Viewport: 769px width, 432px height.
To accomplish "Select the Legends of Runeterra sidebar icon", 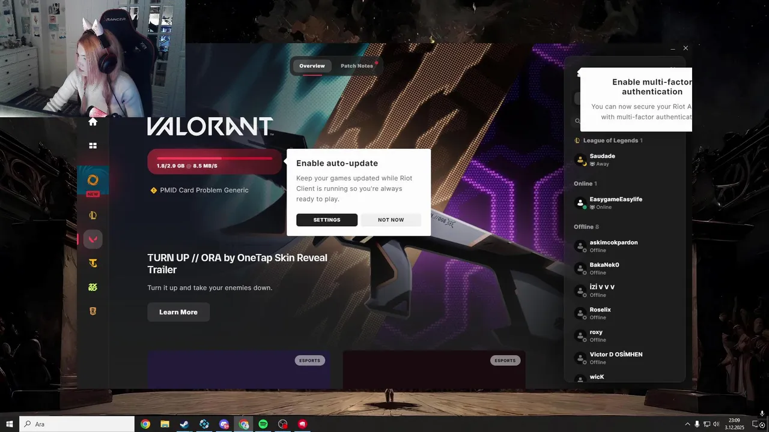I will point(93,311).
